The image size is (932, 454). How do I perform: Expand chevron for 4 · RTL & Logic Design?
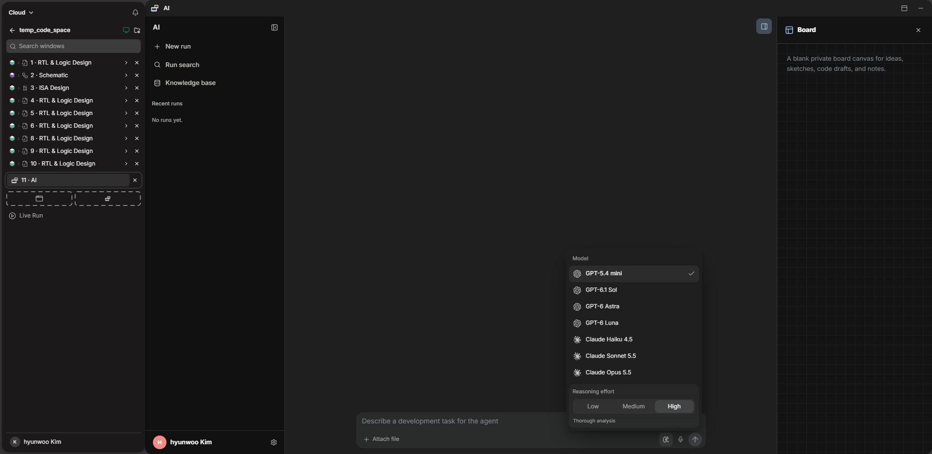click(126, 101)
